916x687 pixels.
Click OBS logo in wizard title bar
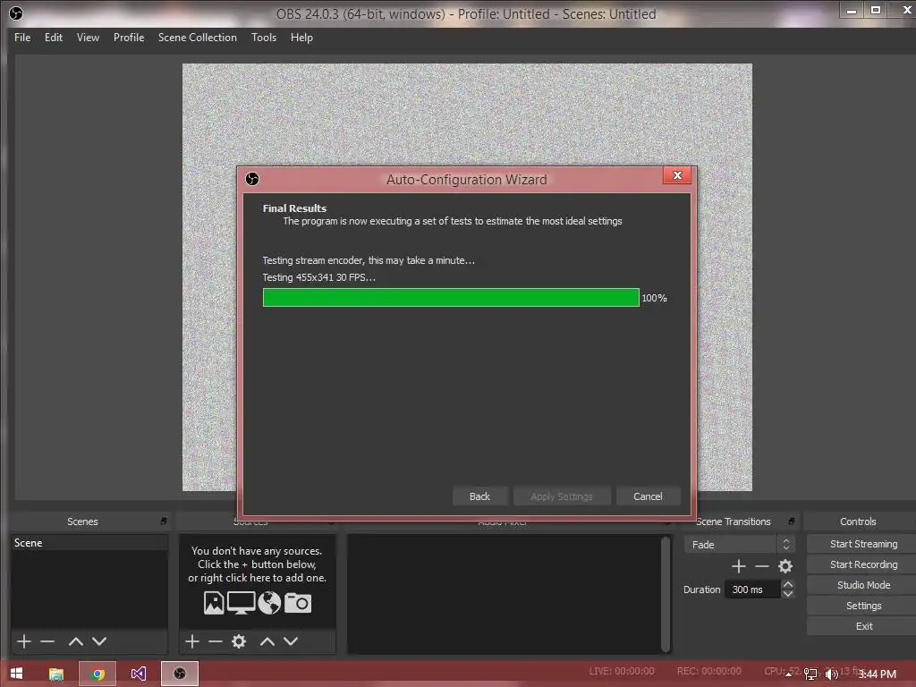252,179
